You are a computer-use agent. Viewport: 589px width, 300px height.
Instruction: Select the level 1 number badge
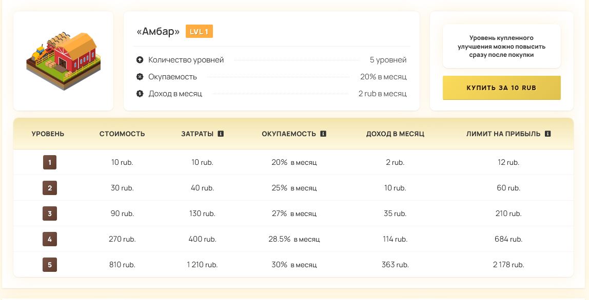click(x=50, y=162)
